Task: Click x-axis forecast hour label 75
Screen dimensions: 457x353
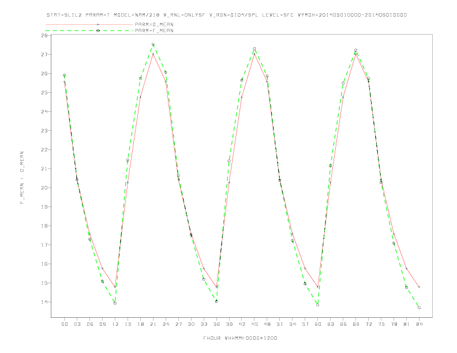Action: tap(381, 324)
